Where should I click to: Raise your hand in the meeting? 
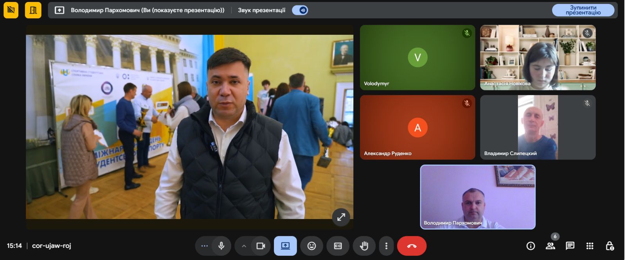tap(364, 246)
